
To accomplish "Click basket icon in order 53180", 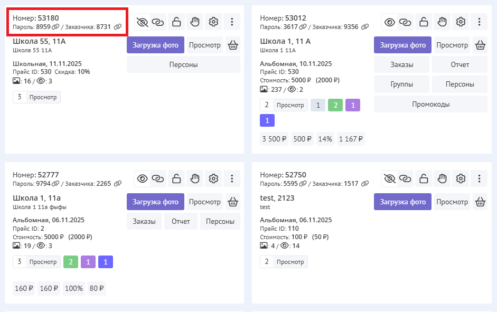I will (233, 45).
